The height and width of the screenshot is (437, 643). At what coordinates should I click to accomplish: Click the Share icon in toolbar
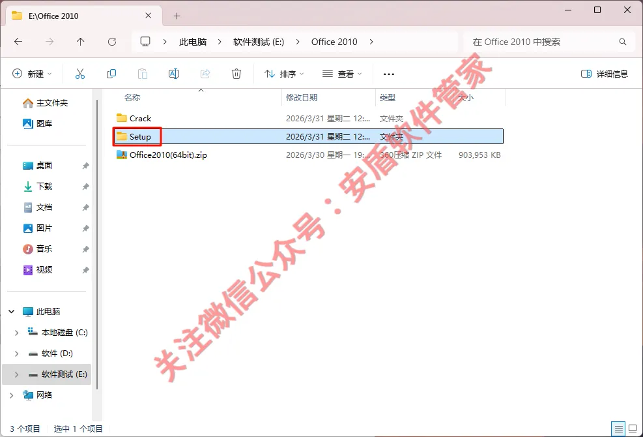pyautogui.click(x=205, y=74)
